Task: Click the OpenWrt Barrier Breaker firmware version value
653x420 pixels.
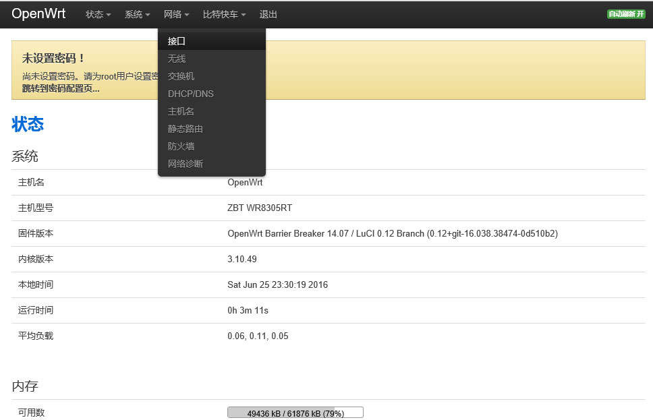Action: [x=393, y=233]
